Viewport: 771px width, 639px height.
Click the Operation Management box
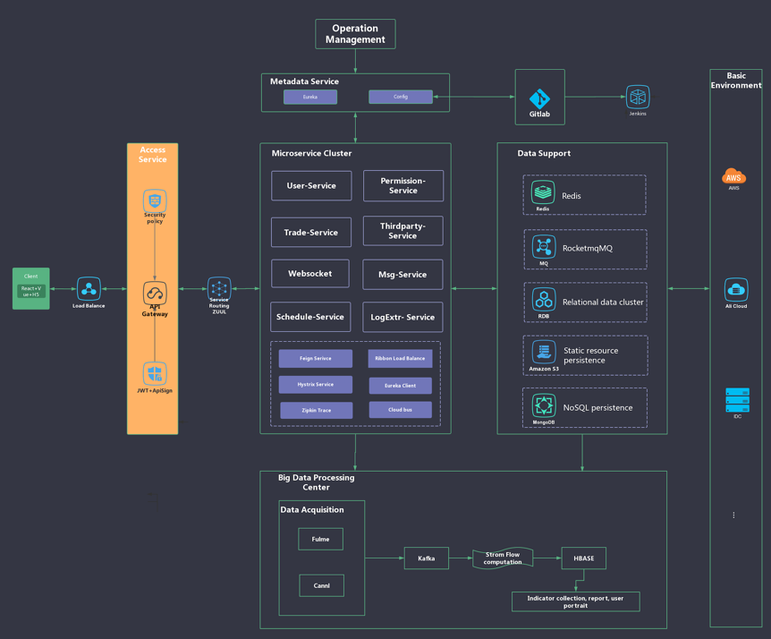pos(355,34)
